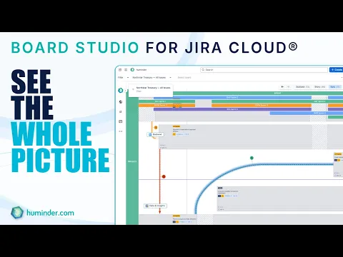Image resolution: width=343 pixels, height=257 pixels.
Task: Open the app switcher grid icon
Action: point(126,70)
